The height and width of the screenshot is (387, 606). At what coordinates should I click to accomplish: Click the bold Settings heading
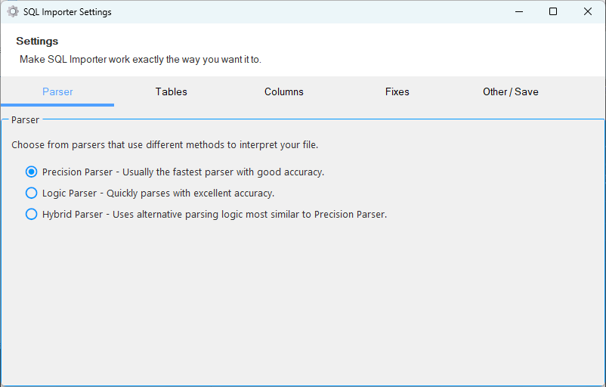coord(37,41)
